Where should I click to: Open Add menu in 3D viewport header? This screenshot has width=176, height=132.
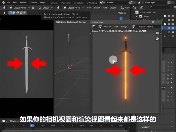point(105,8)
